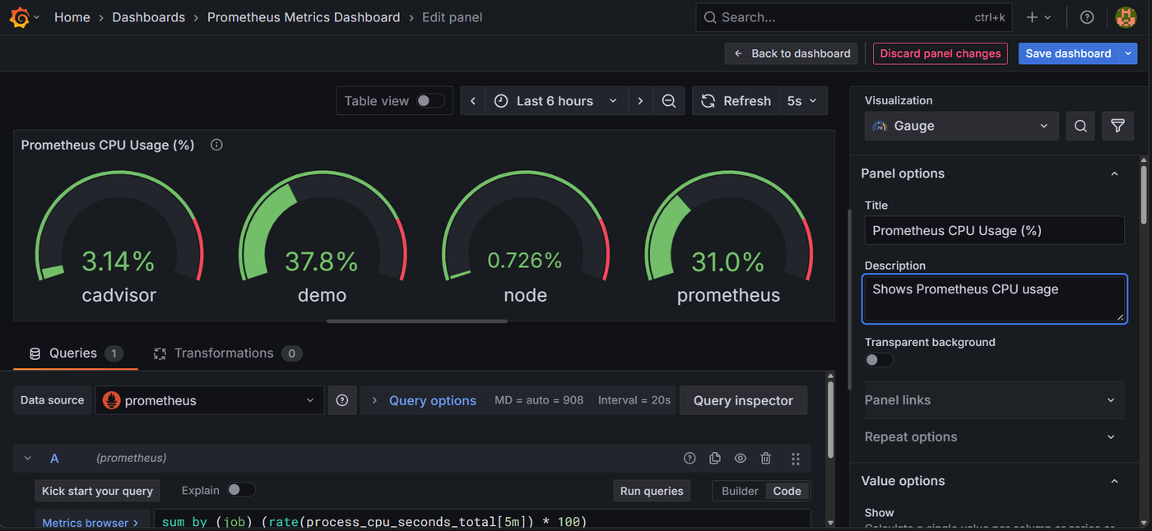Open data source help icon

[x=342, y=400]
